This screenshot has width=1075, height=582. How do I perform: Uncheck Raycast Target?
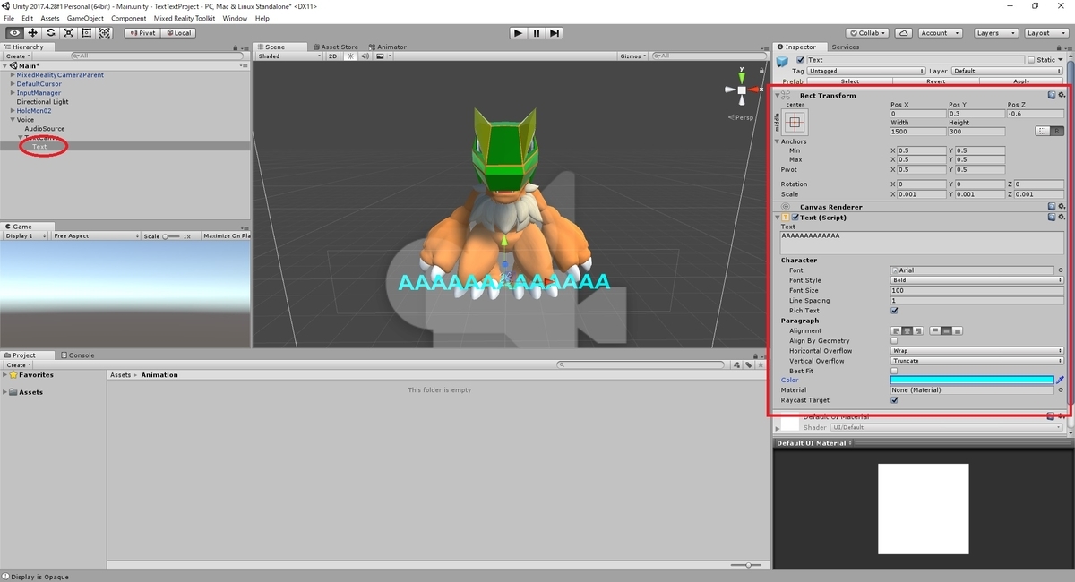pos(894,400)
